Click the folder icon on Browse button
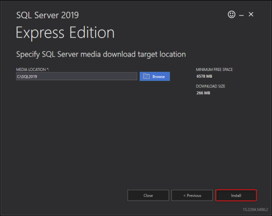Image resolution: width=272 pixels, height=216 pixels. click(x=146, y=76)
